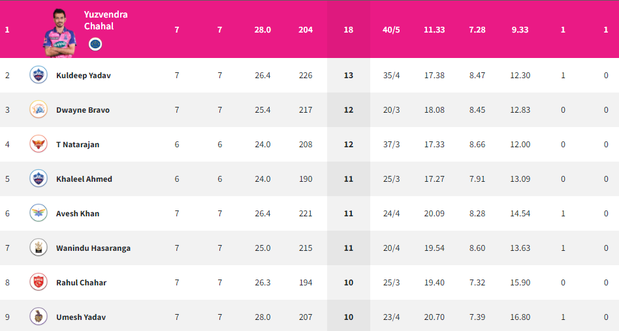619x331 pixels.
Task: Click RCB logo beside Wanindu Hasaranga
Action: tap(39, 248)
